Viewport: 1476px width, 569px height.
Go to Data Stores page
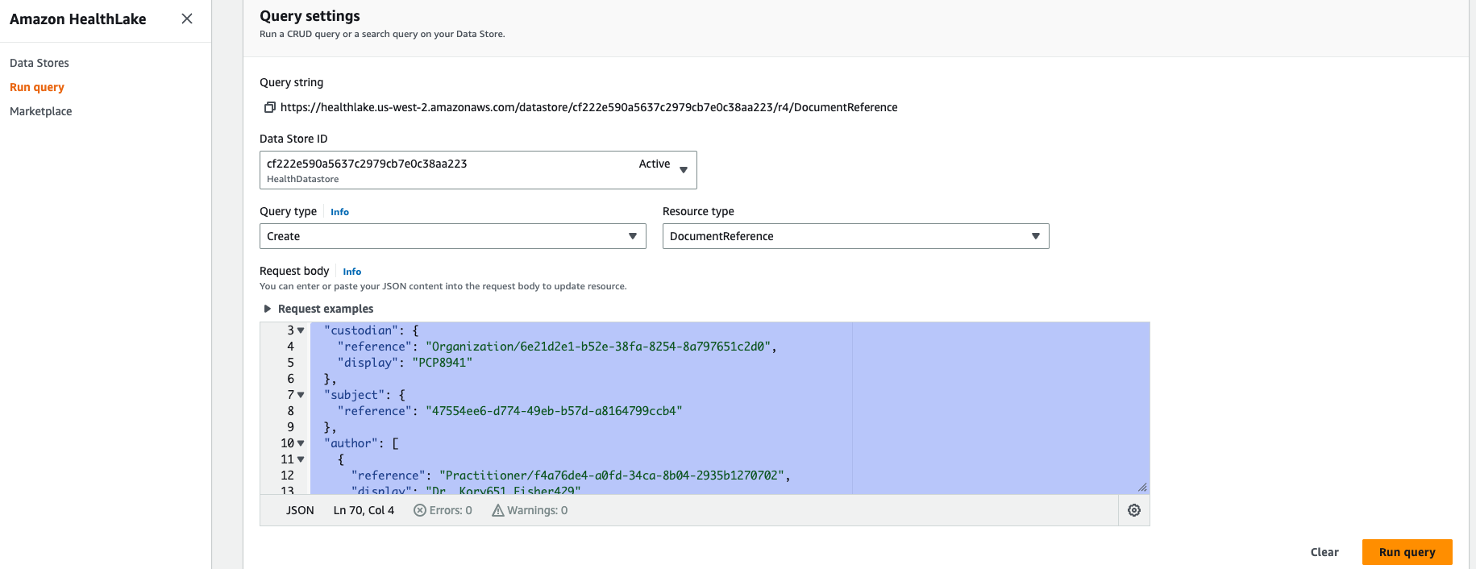coord(39,63)
